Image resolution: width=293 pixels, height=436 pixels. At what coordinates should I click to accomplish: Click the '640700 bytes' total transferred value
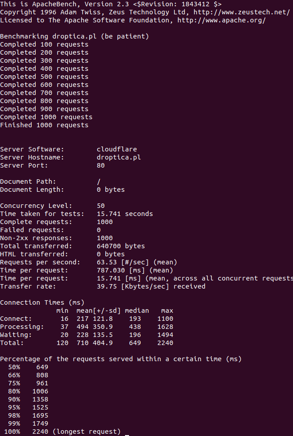tap(121, 246)
